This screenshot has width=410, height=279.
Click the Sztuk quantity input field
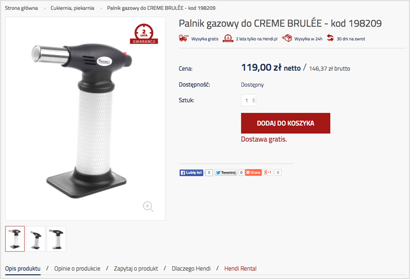pos(248,101)
